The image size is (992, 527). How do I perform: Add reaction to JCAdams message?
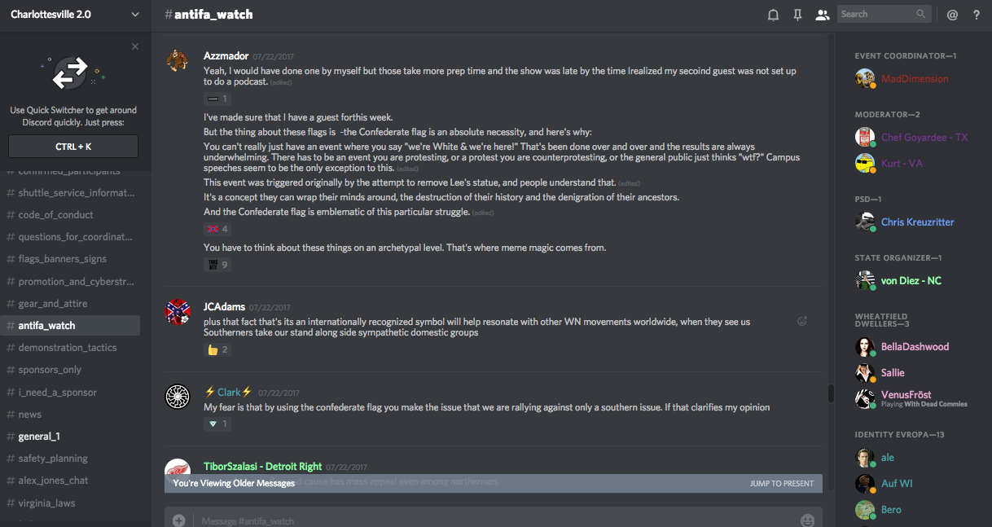(802, 321)
